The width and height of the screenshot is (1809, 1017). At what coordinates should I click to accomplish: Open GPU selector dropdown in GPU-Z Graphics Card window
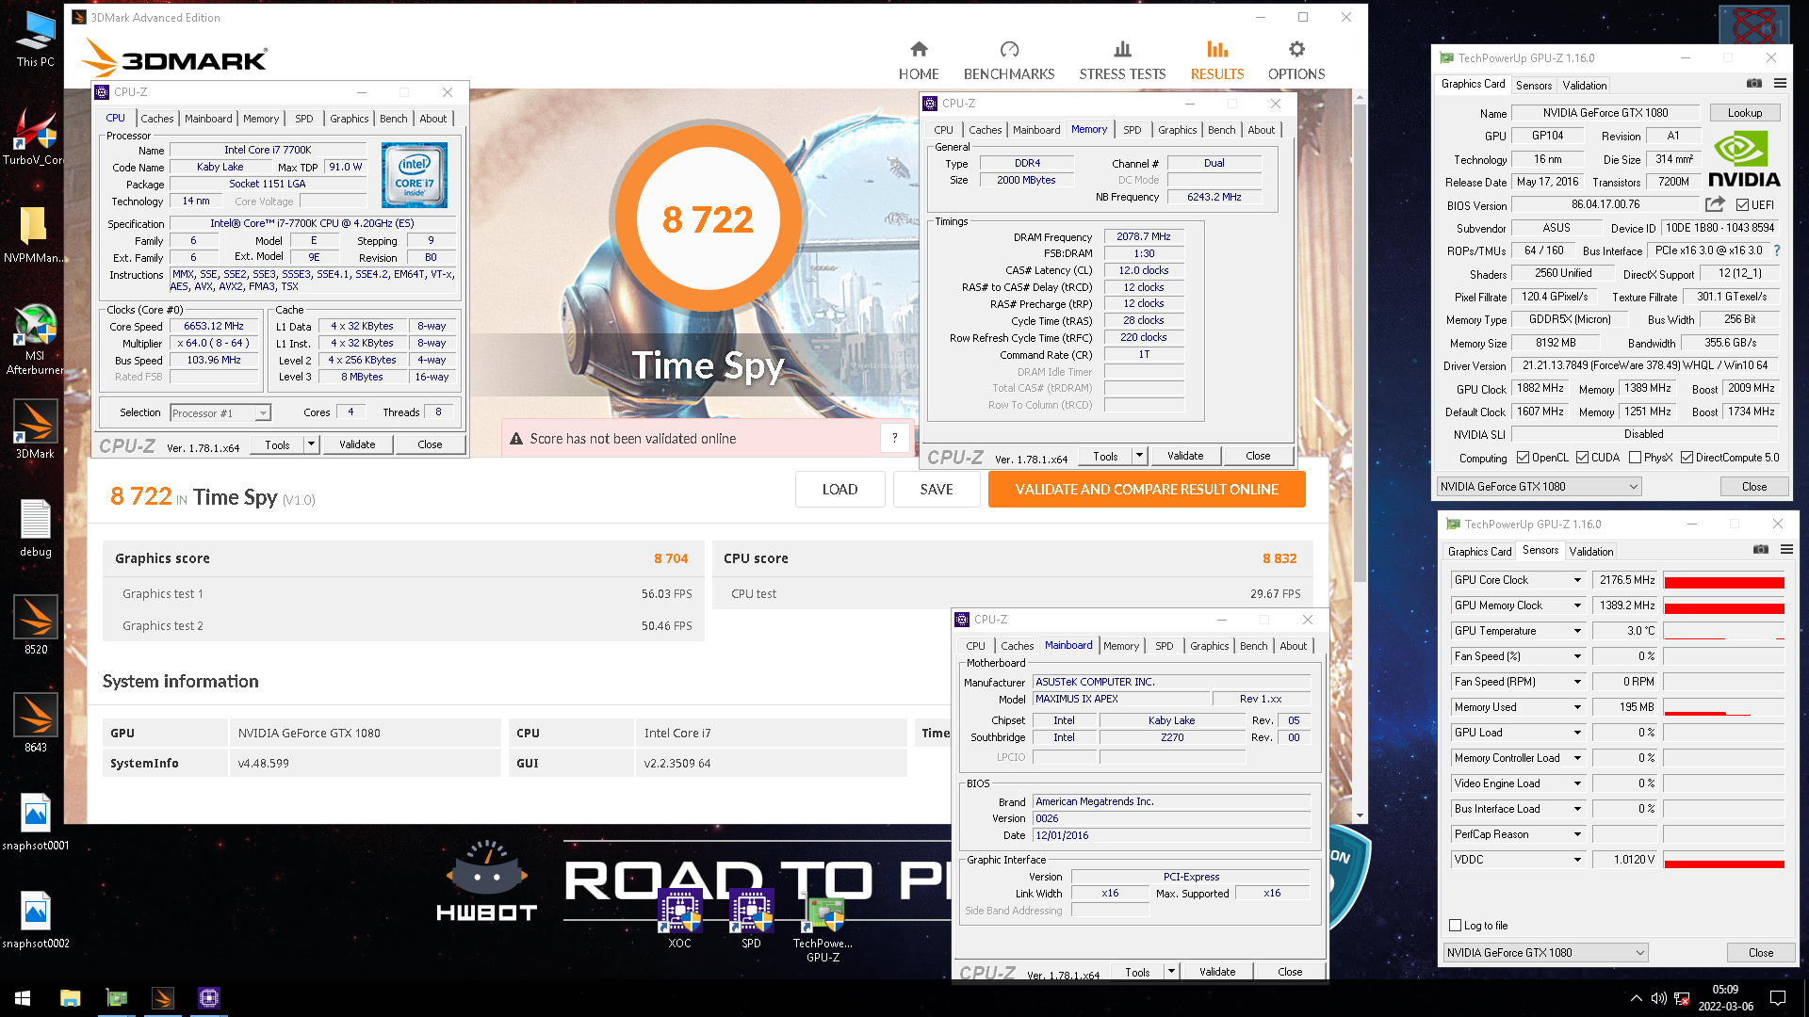1540,487
